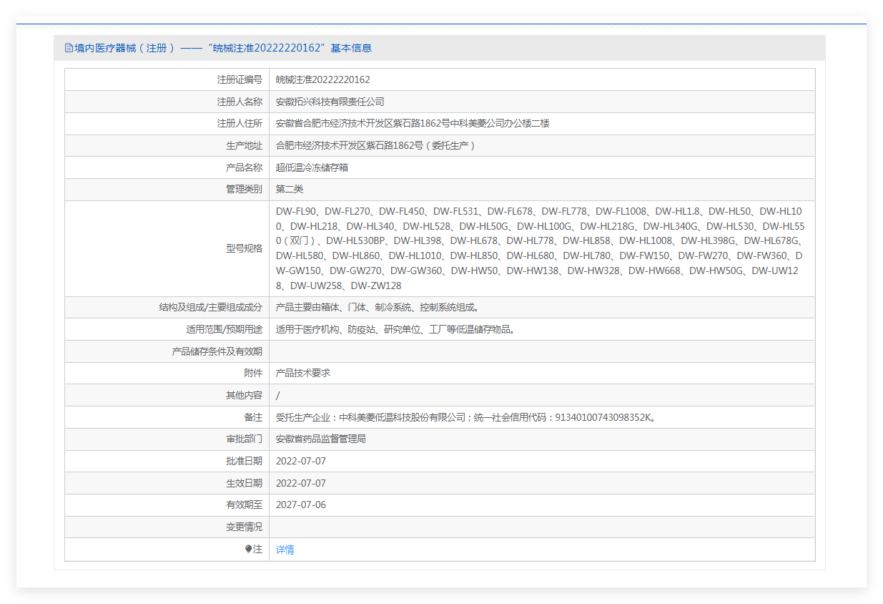
Task: Select management category 第二类
Action: coord(290,189)
